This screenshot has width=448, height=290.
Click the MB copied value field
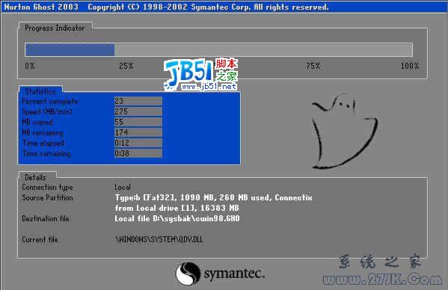point(138,122)
